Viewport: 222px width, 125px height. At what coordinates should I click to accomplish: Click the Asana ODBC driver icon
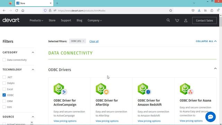187,89
